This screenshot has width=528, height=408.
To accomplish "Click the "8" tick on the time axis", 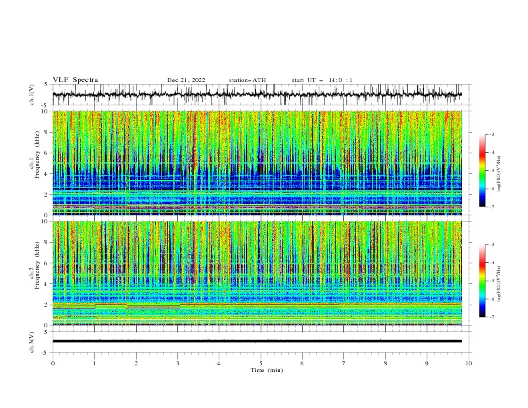I will tap(385, 363).
